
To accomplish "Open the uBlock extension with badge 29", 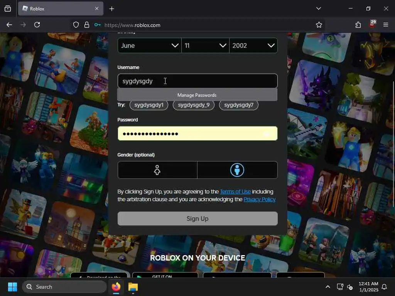I will pos(372,24).
